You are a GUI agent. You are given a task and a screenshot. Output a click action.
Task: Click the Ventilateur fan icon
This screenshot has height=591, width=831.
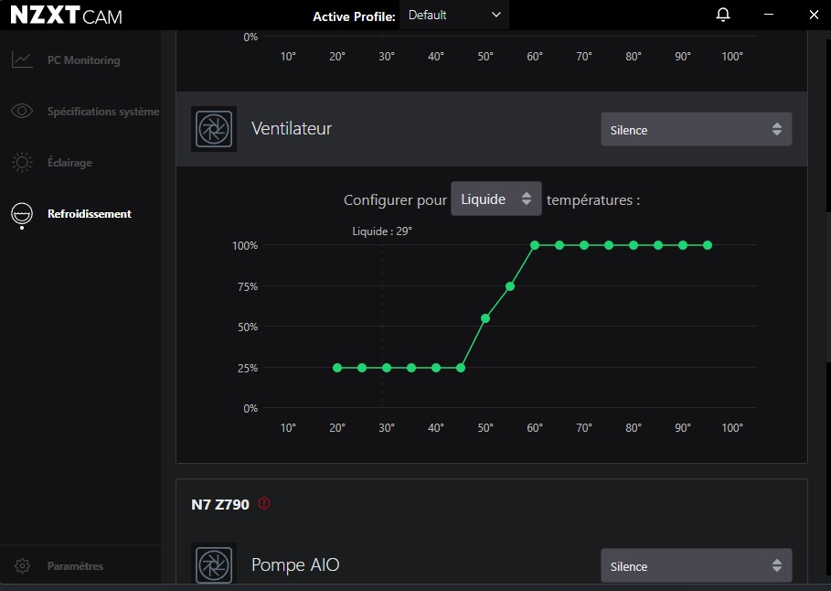click(x=214, y=129)
